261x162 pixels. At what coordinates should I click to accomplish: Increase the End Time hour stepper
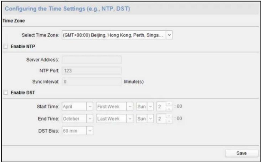[x=169, y=116]
